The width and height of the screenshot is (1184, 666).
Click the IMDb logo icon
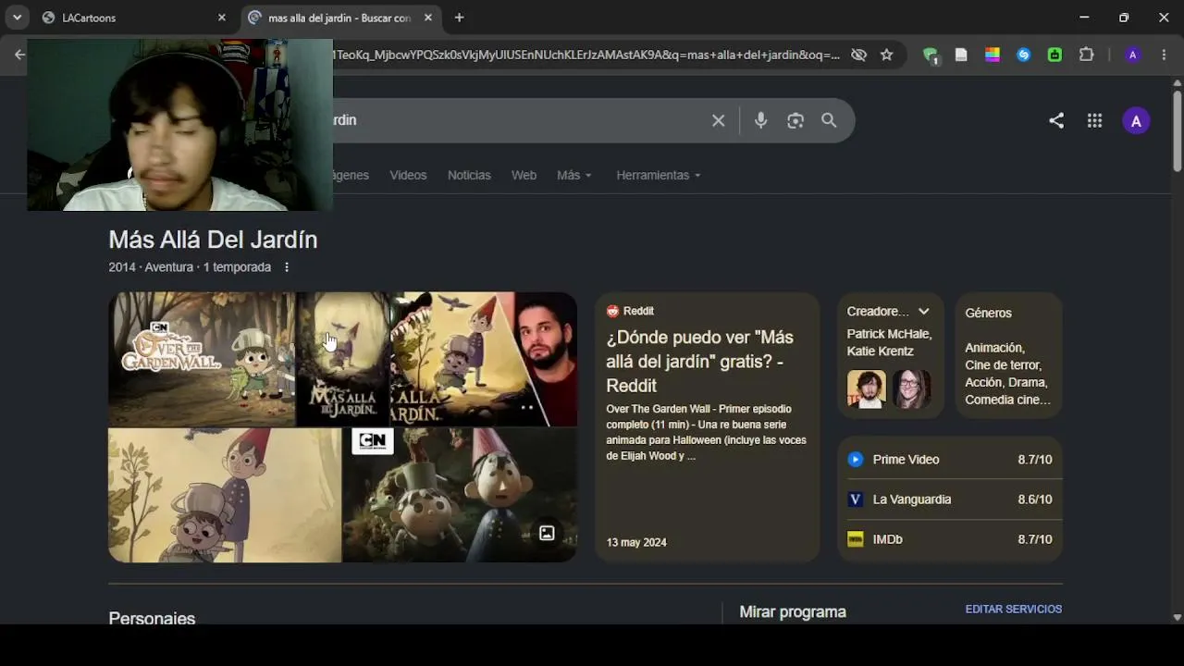coord(856,539)
